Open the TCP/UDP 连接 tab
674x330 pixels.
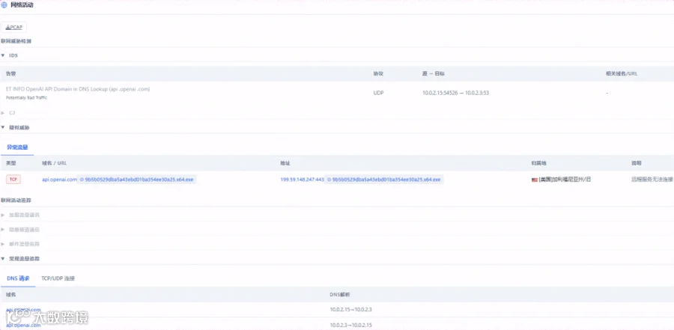click(58, 278)
